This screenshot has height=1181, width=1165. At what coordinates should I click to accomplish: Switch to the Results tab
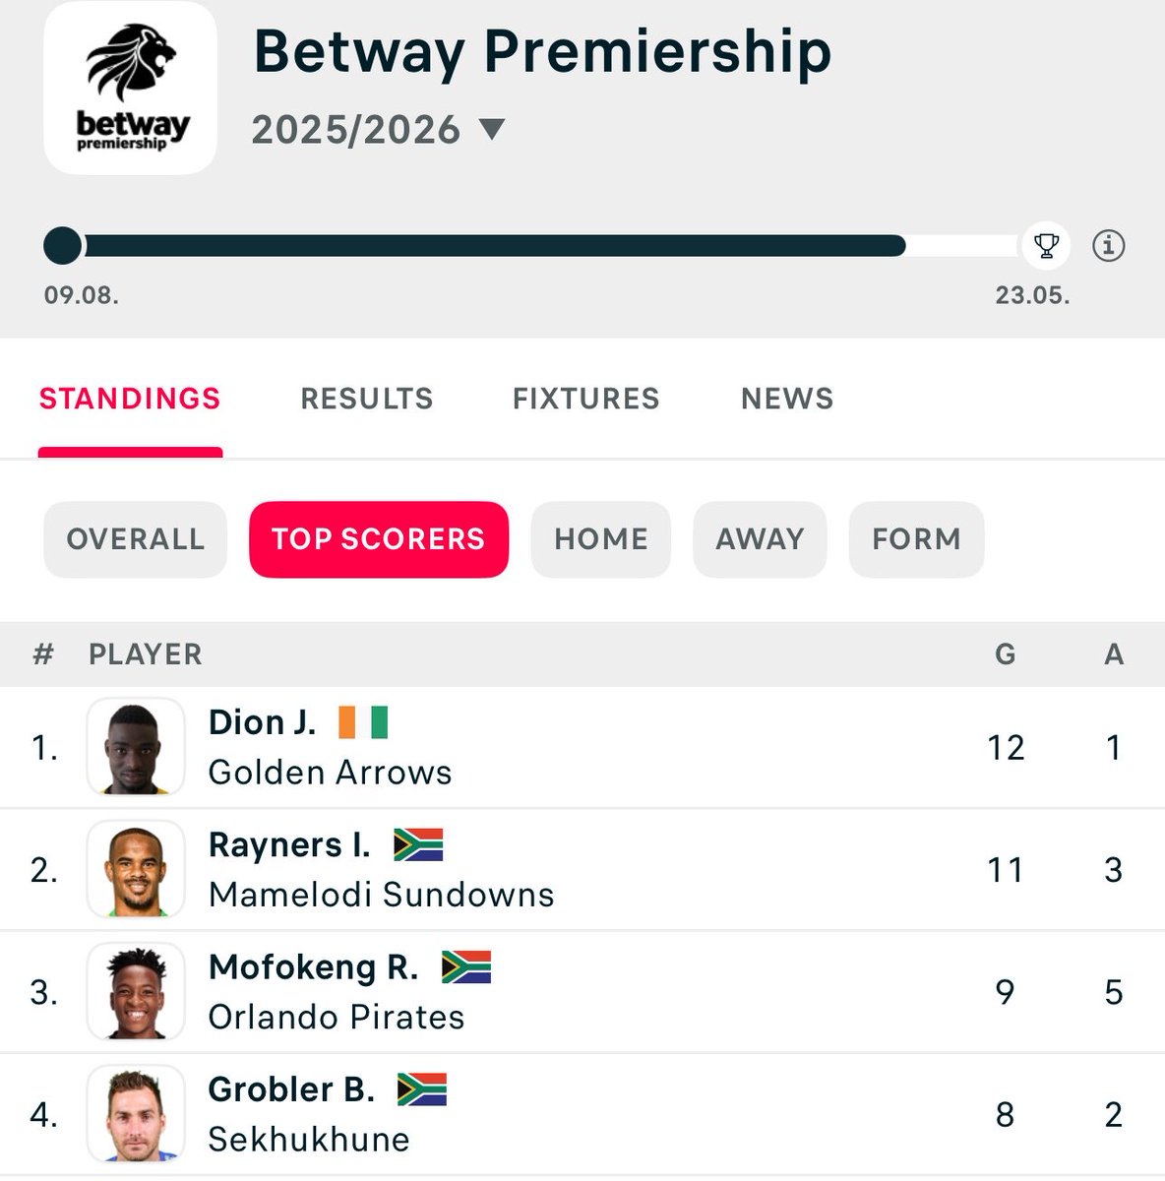(367, 399)
